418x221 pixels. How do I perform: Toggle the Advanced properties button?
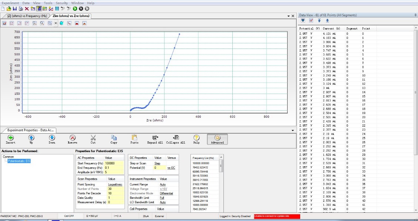click(x=217, y=139)
